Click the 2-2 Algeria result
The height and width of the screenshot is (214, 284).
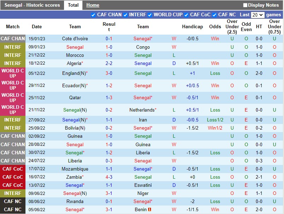(109, 64)
